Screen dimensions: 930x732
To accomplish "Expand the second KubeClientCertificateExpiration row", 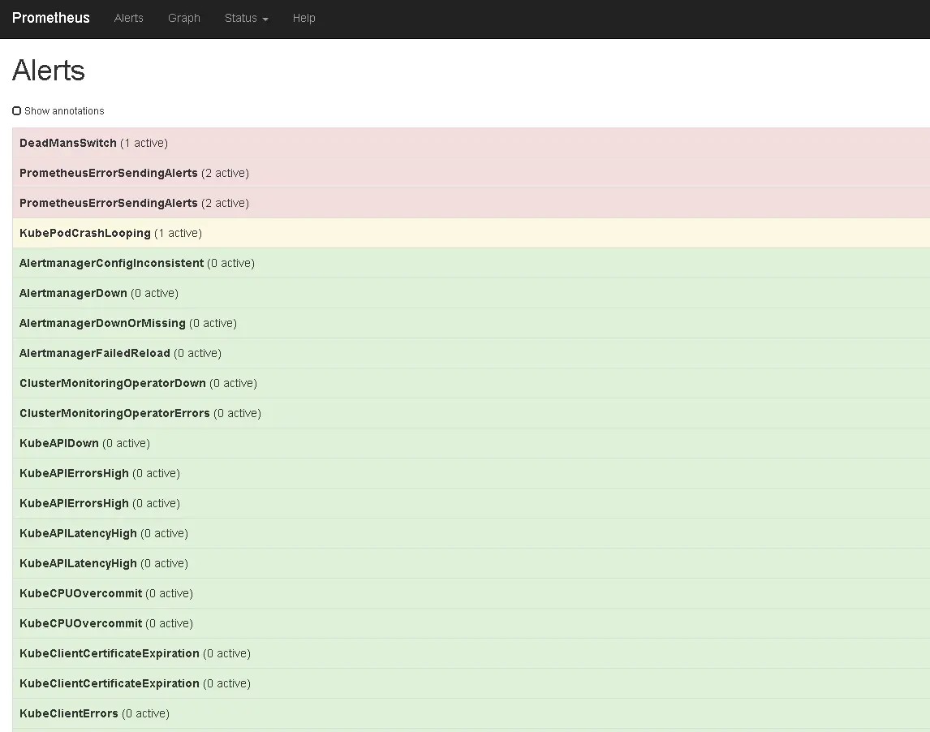I will coord(110,683).
